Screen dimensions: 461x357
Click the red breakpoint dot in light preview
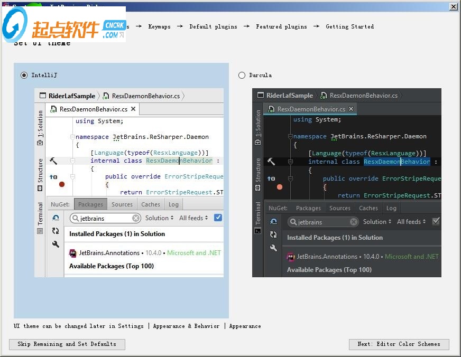[62, 184]
